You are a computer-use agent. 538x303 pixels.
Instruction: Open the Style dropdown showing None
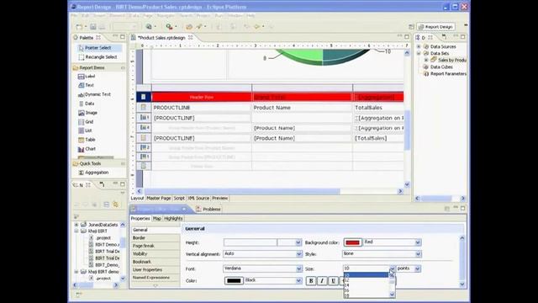[418, 254]
